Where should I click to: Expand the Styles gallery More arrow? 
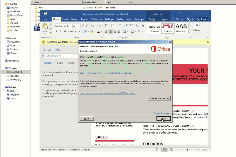pos(190,32)
